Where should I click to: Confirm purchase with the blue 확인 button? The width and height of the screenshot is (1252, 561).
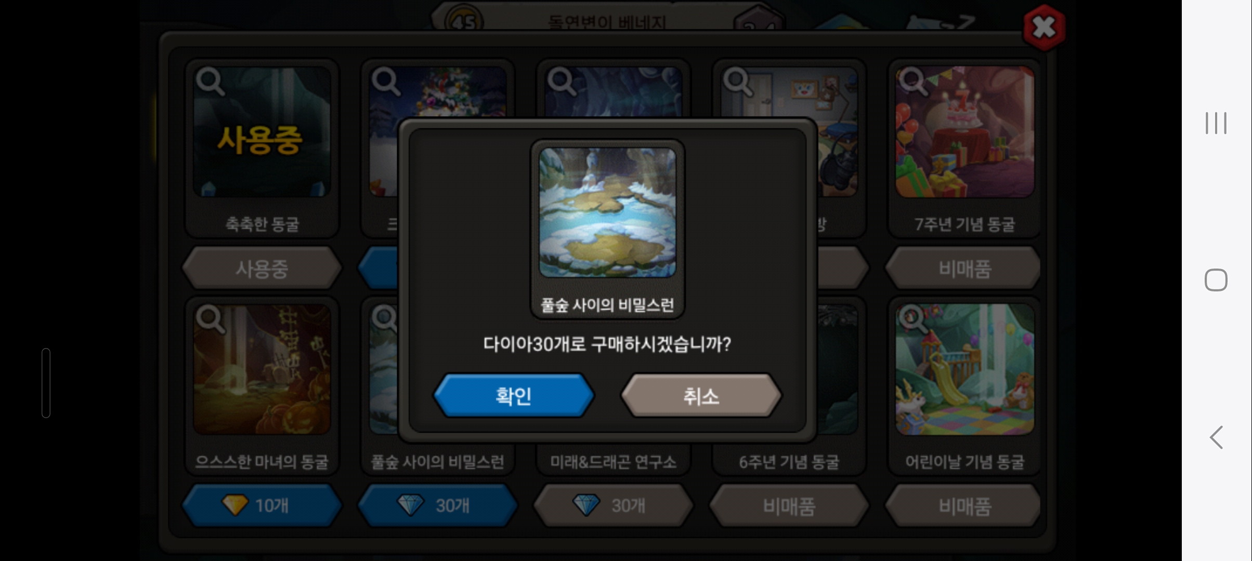pyautogui.click(x=514, y=396)
